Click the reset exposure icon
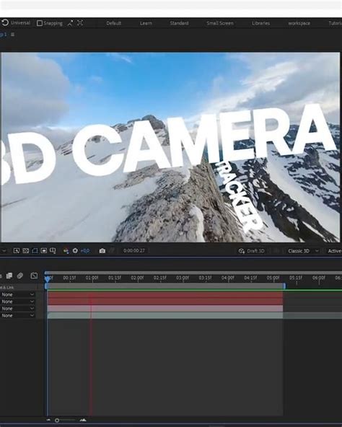Viewport: 342px width, 427px height. point(75,250)
